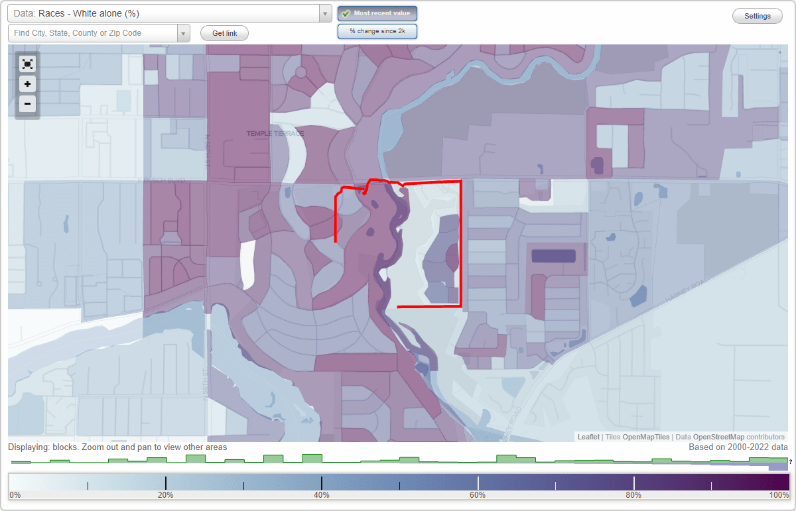This screenshot has width=796, height=511.
Task: Open the Settings button
Action: click(x=758, y=17)
